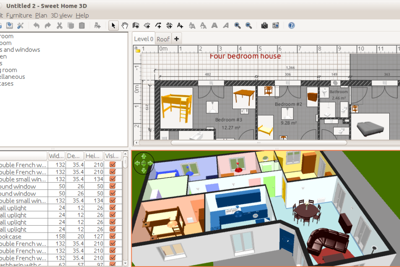Click the plan's horizontal scrollbar thumb
Image resolution: width=400 pixels, height=267 pixels.
coord(258,143)
